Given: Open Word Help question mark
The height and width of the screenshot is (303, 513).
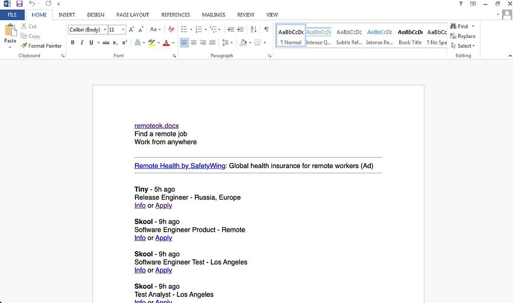Looking at the screenshot, I should (461, 4).
